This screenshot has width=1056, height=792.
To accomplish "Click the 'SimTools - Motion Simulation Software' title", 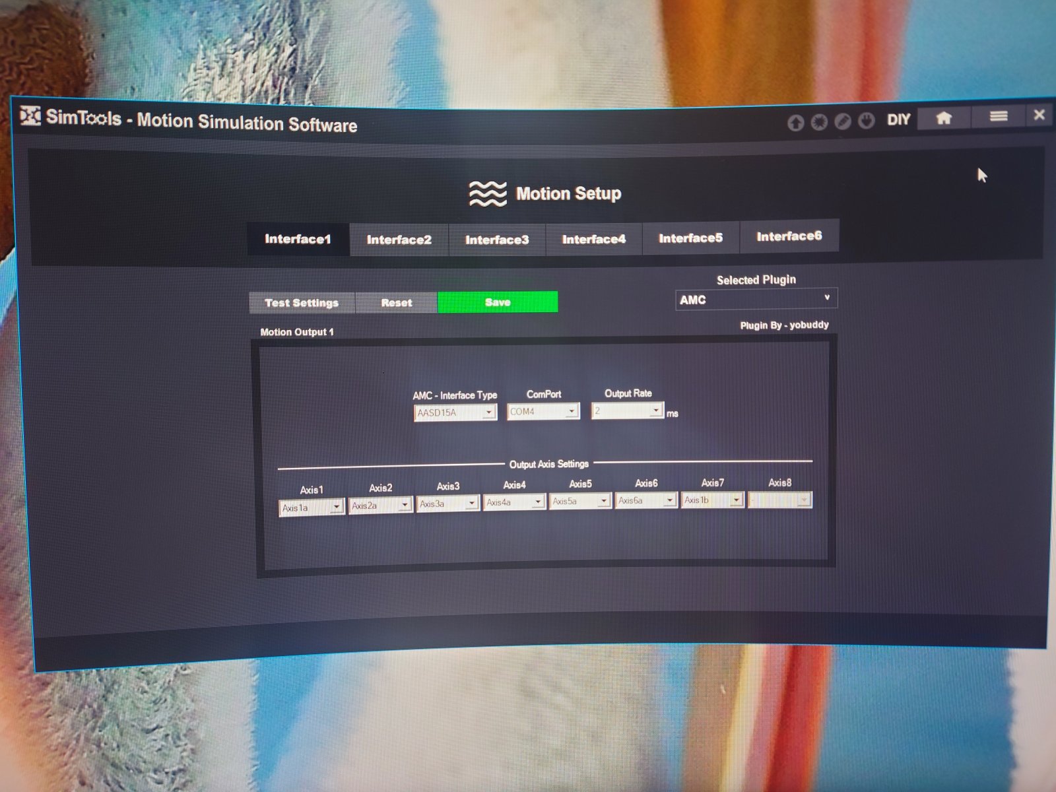I will coord(201,121).
